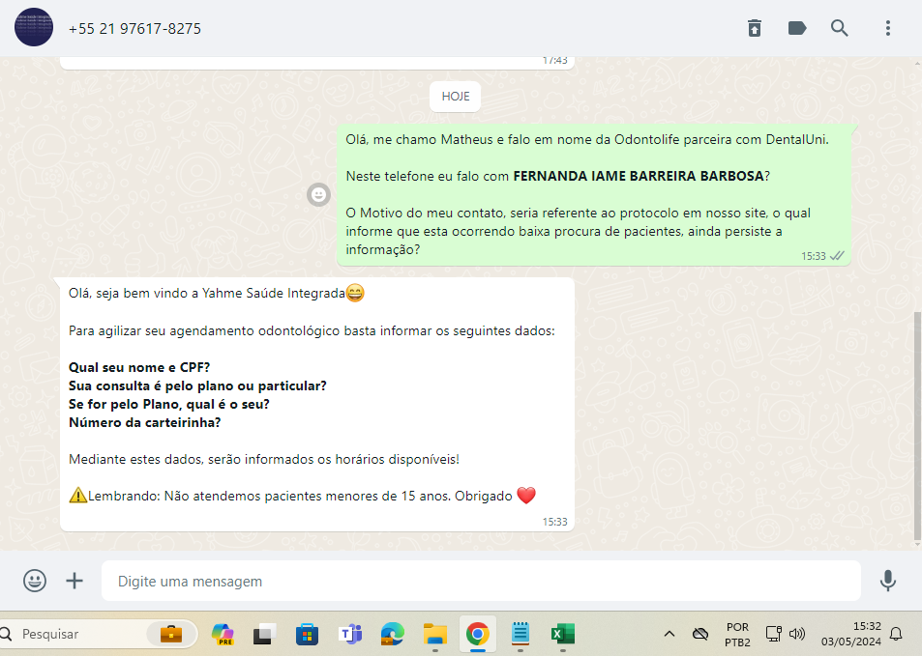Open contact info for +55 21 97617-8275
The width and height of the screenshot is (922, 656).
[134, 29]
